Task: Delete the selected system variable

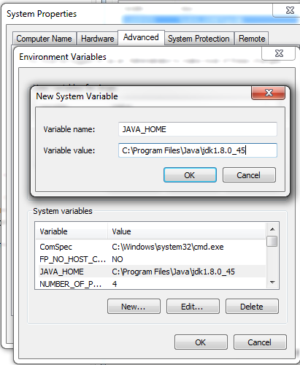Action: [x=252, y=307]
